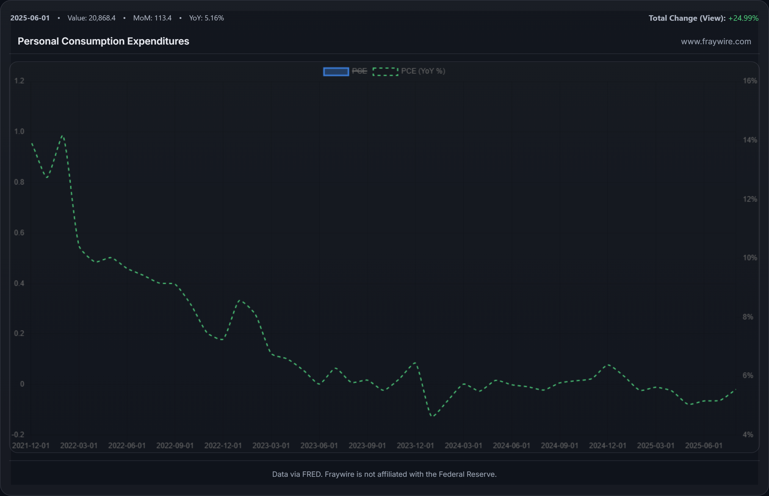This screenshot has height=496, width=769.
Task: Click the YoY: 5.16% readout
Action: pos(206,18)
